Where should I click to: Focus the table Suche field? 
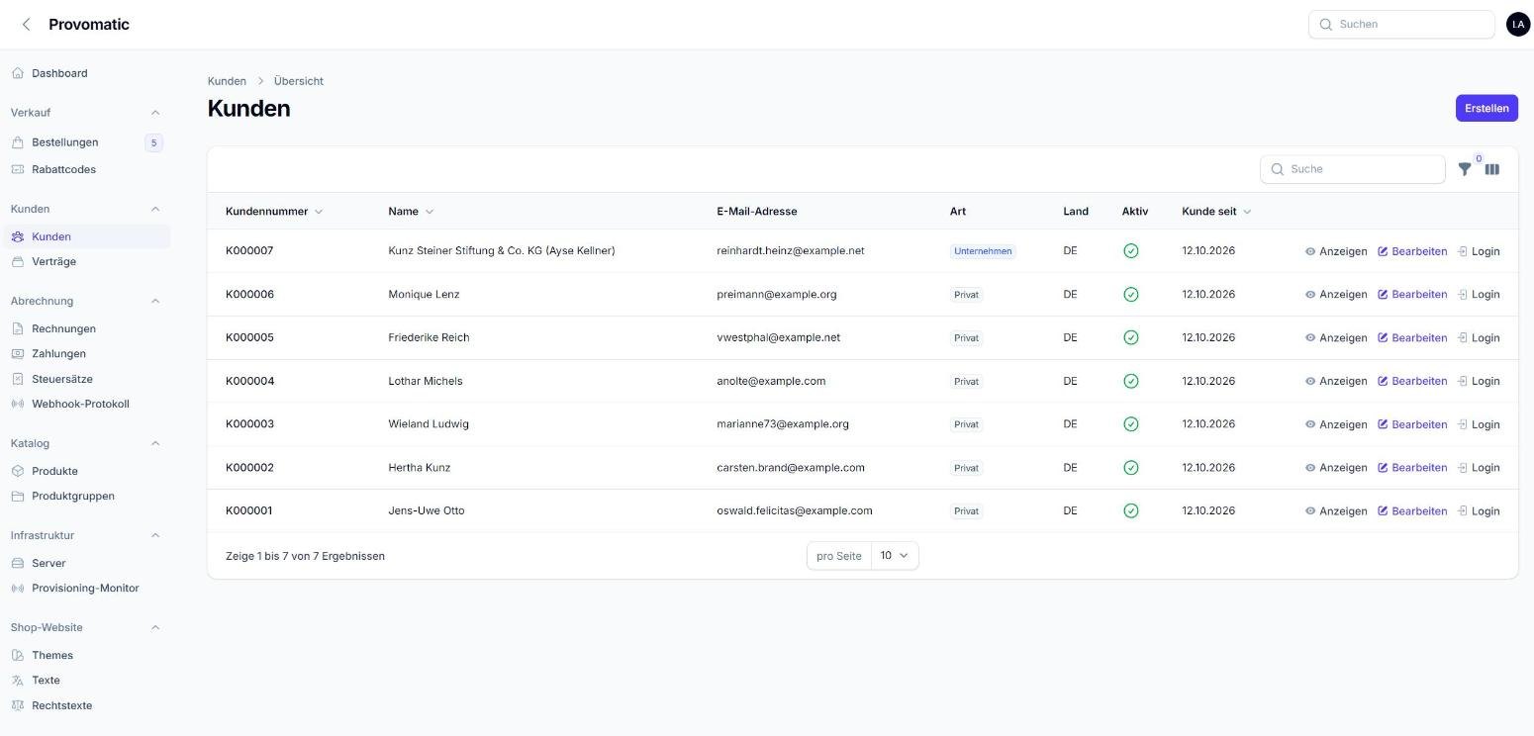click(1352, 169)
